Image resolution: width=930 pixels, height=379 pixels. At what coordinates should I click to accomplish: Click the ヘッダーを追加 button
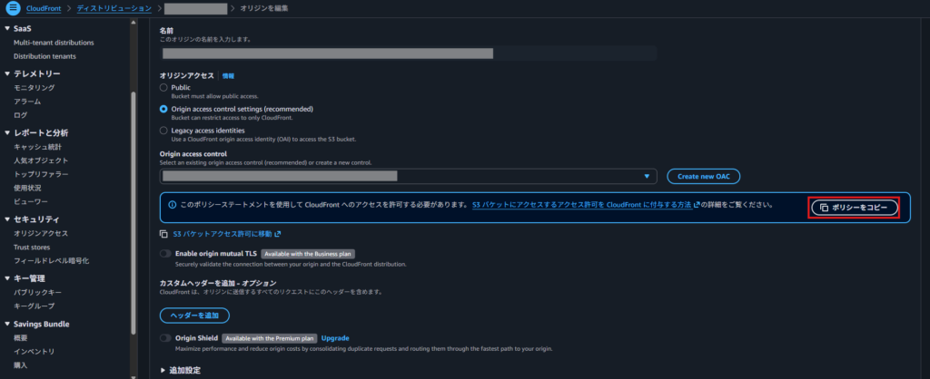click(194, 316)
